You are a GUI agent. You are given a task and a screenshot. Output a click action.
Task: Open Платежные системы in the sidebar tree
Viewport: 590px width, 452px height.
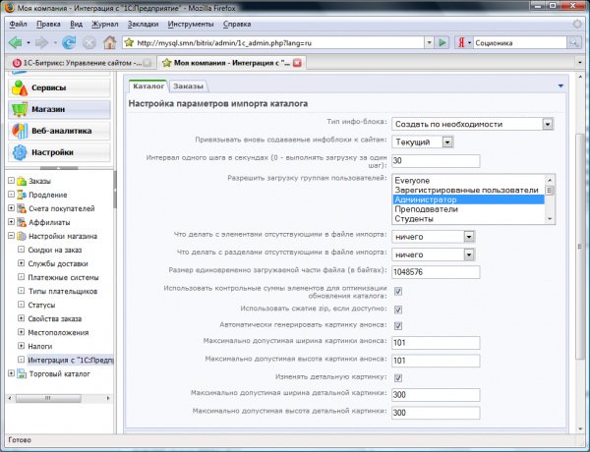[x=63, y=277]
